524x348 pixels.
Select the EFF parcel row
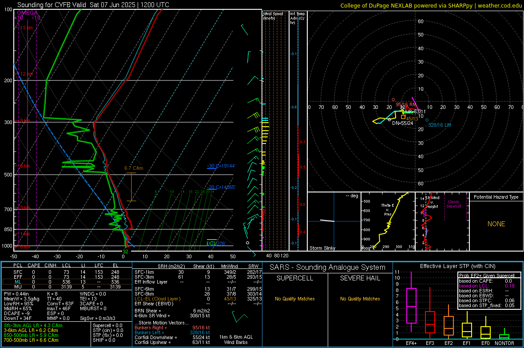[66, 277]
